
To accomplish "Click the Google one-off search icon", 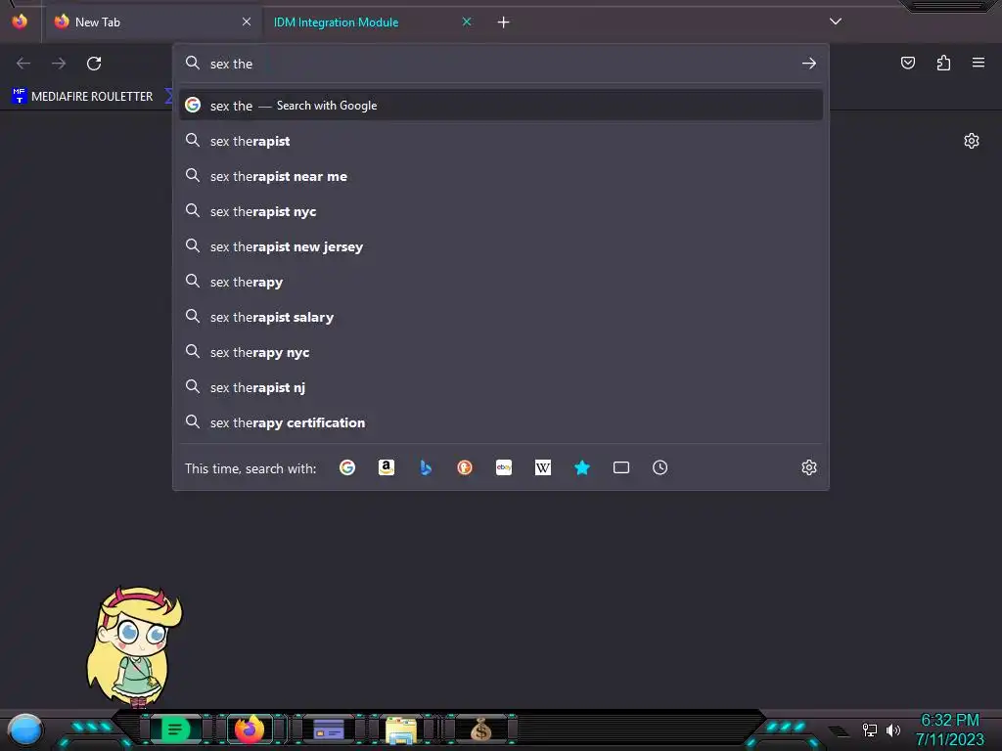I will tap(347, 468).
